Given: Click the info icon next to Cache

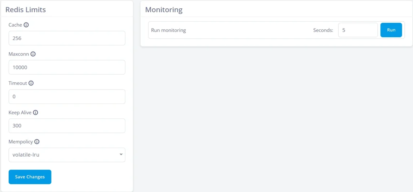Looking at the screenshot, I should 26,25.
